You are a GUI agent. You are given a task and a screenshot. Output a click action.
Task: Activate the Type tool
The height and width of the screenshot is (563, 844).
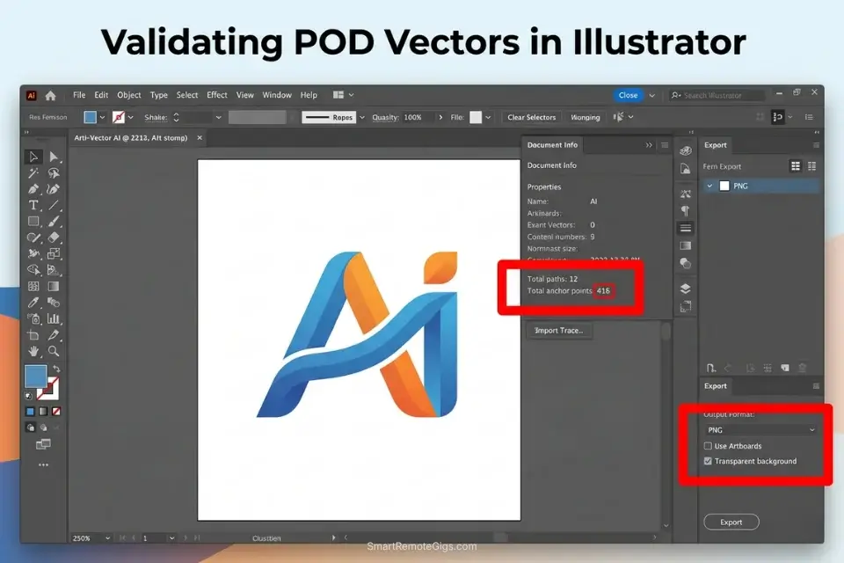tap(33, 205)
